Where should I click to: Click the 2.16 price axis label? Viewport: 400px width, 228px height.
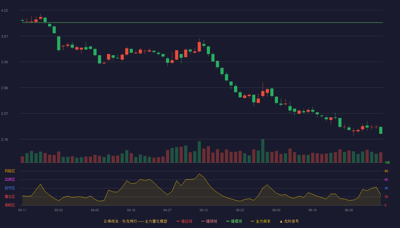tap(5, 140)
